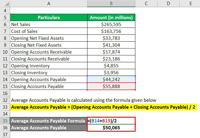Screen dimensions: 200x138
Task: Select row 36 header
Action: coord(5,128)
